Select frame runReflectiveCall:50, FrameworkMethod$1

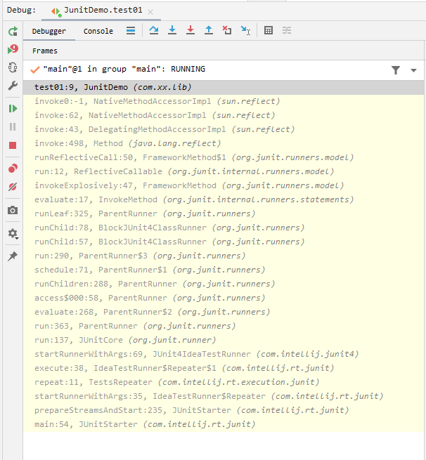[224, 158]
